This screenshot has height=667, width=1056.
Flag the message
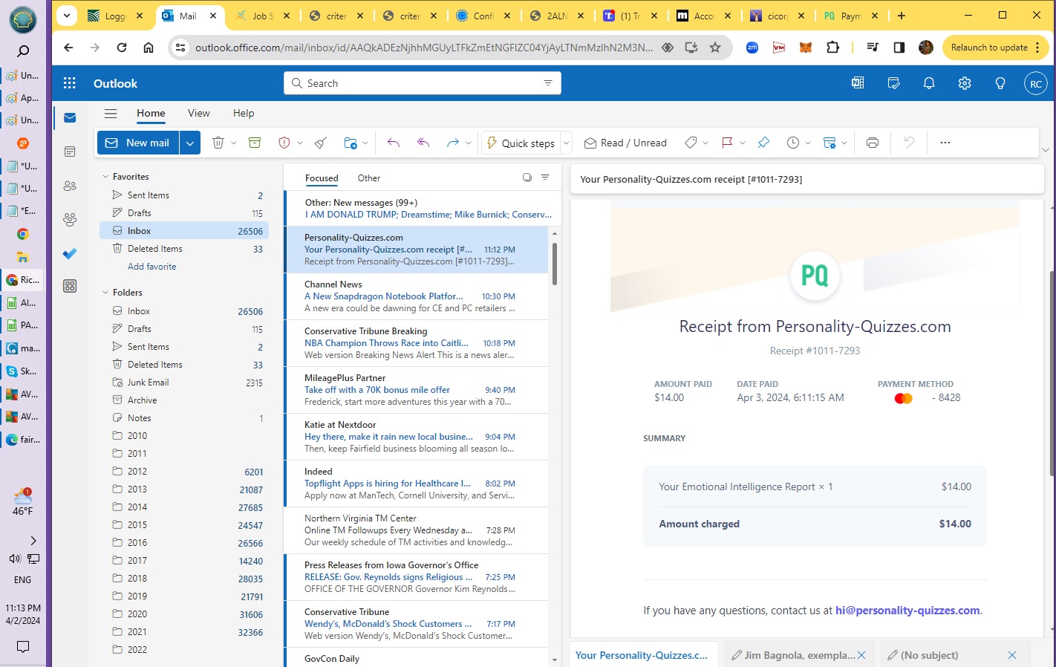pyautogui.click(x=727, y=143)
